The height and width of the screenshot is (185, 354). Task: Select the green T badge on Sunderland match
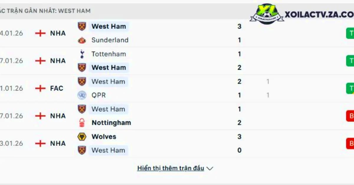click(350, 33)
